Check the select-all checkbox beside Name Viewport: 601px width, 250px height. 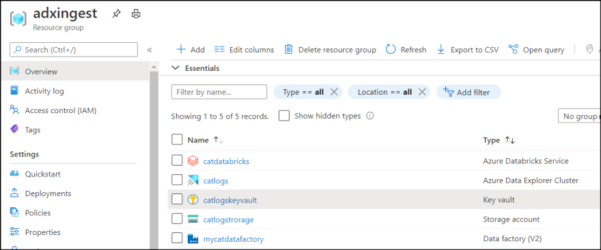(177, 140)
